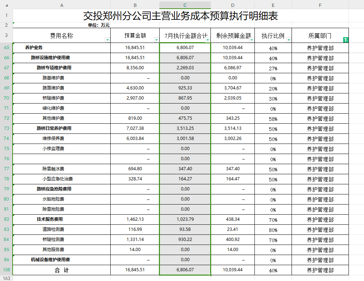Select the 其他维护费 cell
Image resolution: width=364 pixels, height=281 pixels.
tap(62, 118)
